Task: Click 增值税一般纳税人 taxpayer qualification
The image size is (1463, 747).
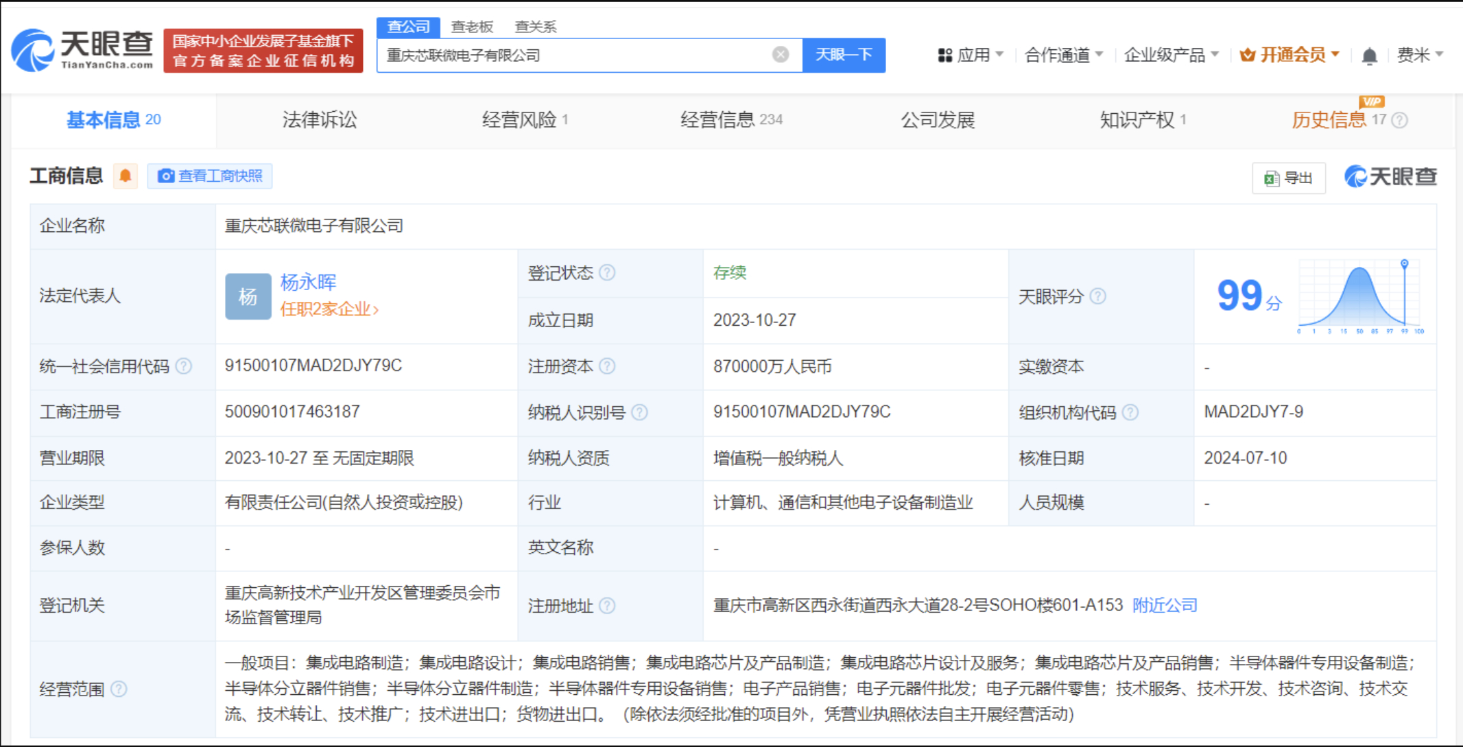Action: coord(778,458)
